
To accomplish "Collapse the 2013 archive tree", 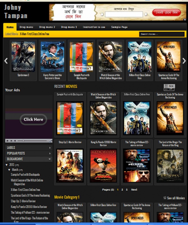I will [6, 165].
